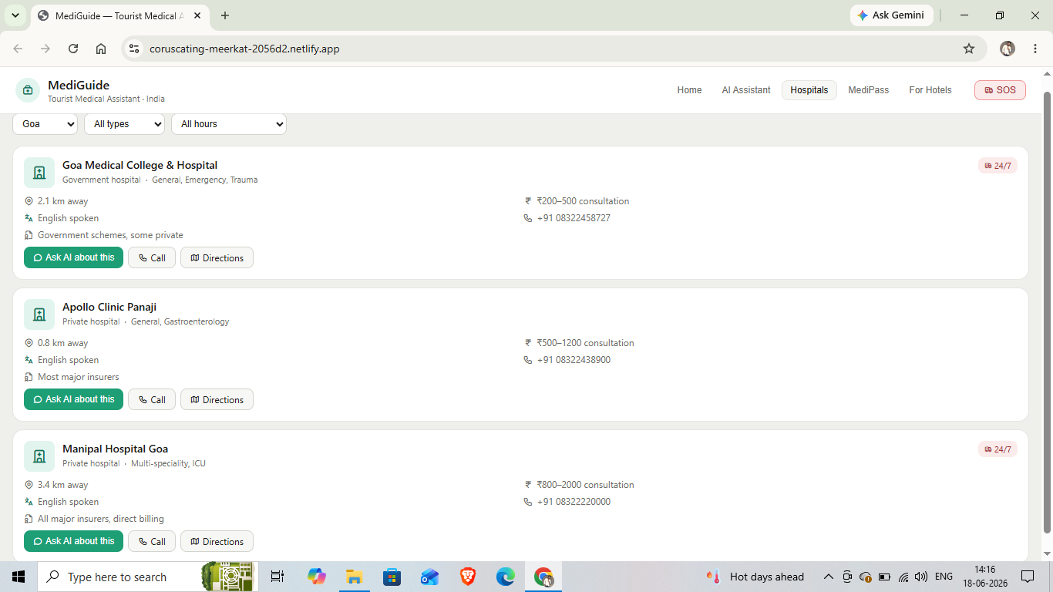
Task: Click the location pin icon beside 3.4 km away
Action: [x=29, y=485]
